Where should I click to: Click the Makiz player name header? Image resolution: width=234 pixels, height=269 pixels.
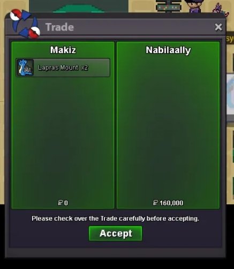(63, 50)
